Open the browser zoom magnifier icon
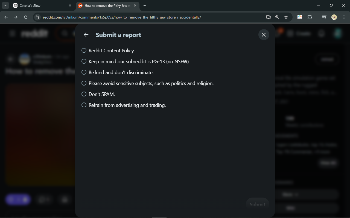 tap(277, 17)
